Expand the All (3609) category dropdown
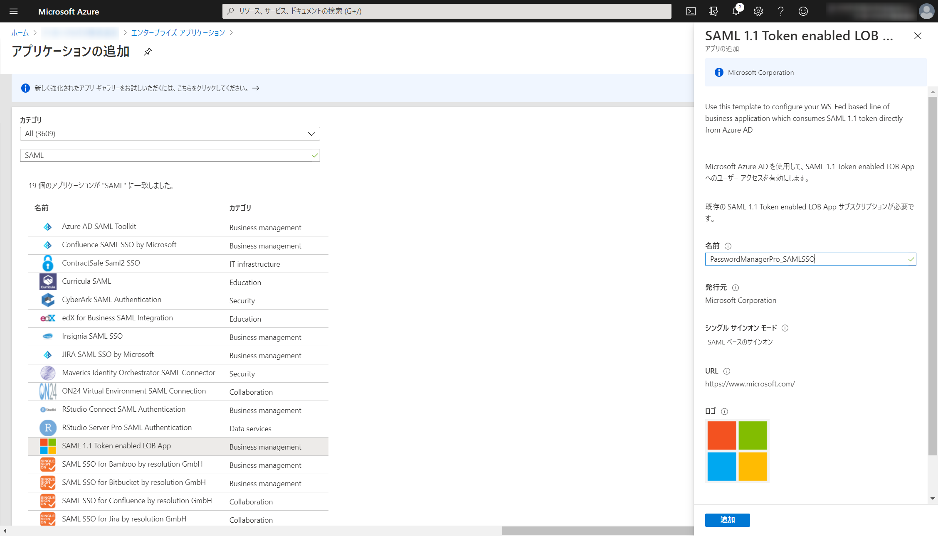 tap(170, 133)
